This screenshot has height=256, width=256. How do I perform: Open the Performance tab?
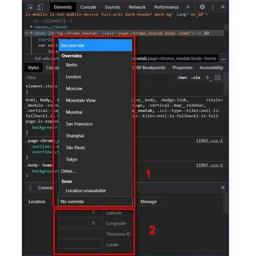pyautogui.click(x=166, y=7)
